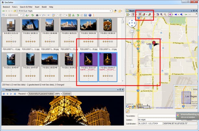199x131 pixels.
Task: Go to next image in preview
Action: 11,94
